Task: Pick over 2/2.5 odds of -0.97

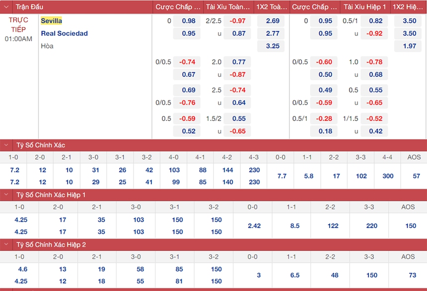Action: tap(237, 21)
